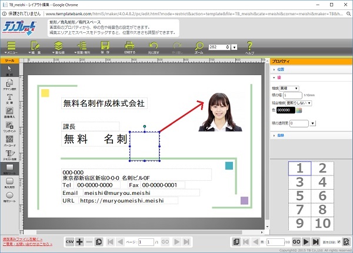Screen dimensions: 353x253
Task: Click the 保存済みファイルを開く link
Action: pyautogui.click(x=22, y=239)
